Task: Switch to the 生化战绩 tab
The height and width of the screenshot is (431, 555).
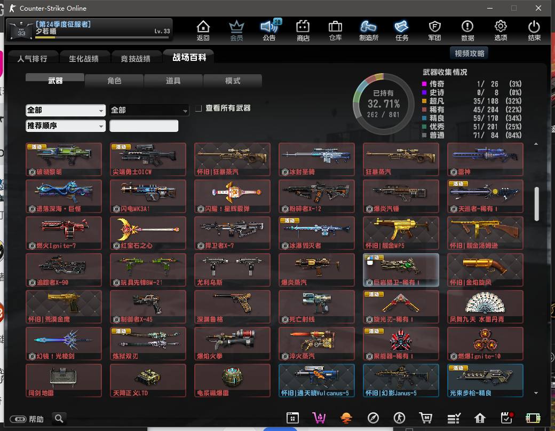Action: [83, 59]
